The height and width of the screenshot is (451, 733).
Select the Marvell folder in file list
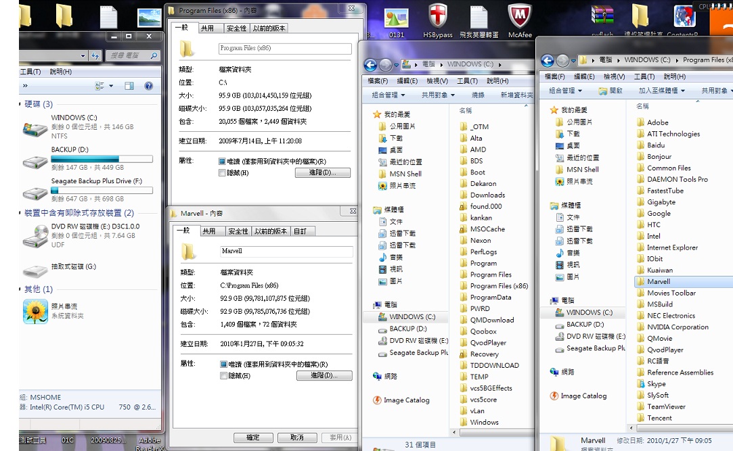pos(684,281)
